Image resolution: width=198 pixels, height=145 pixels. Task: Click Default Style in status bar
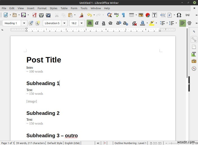tap(55, 143)
